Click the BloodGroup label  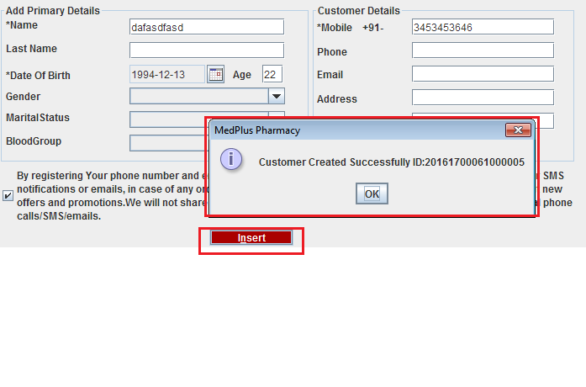tap(34, 141)
